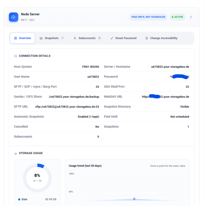Click the folder icon beside Connection Details

[x=16, y=56]
